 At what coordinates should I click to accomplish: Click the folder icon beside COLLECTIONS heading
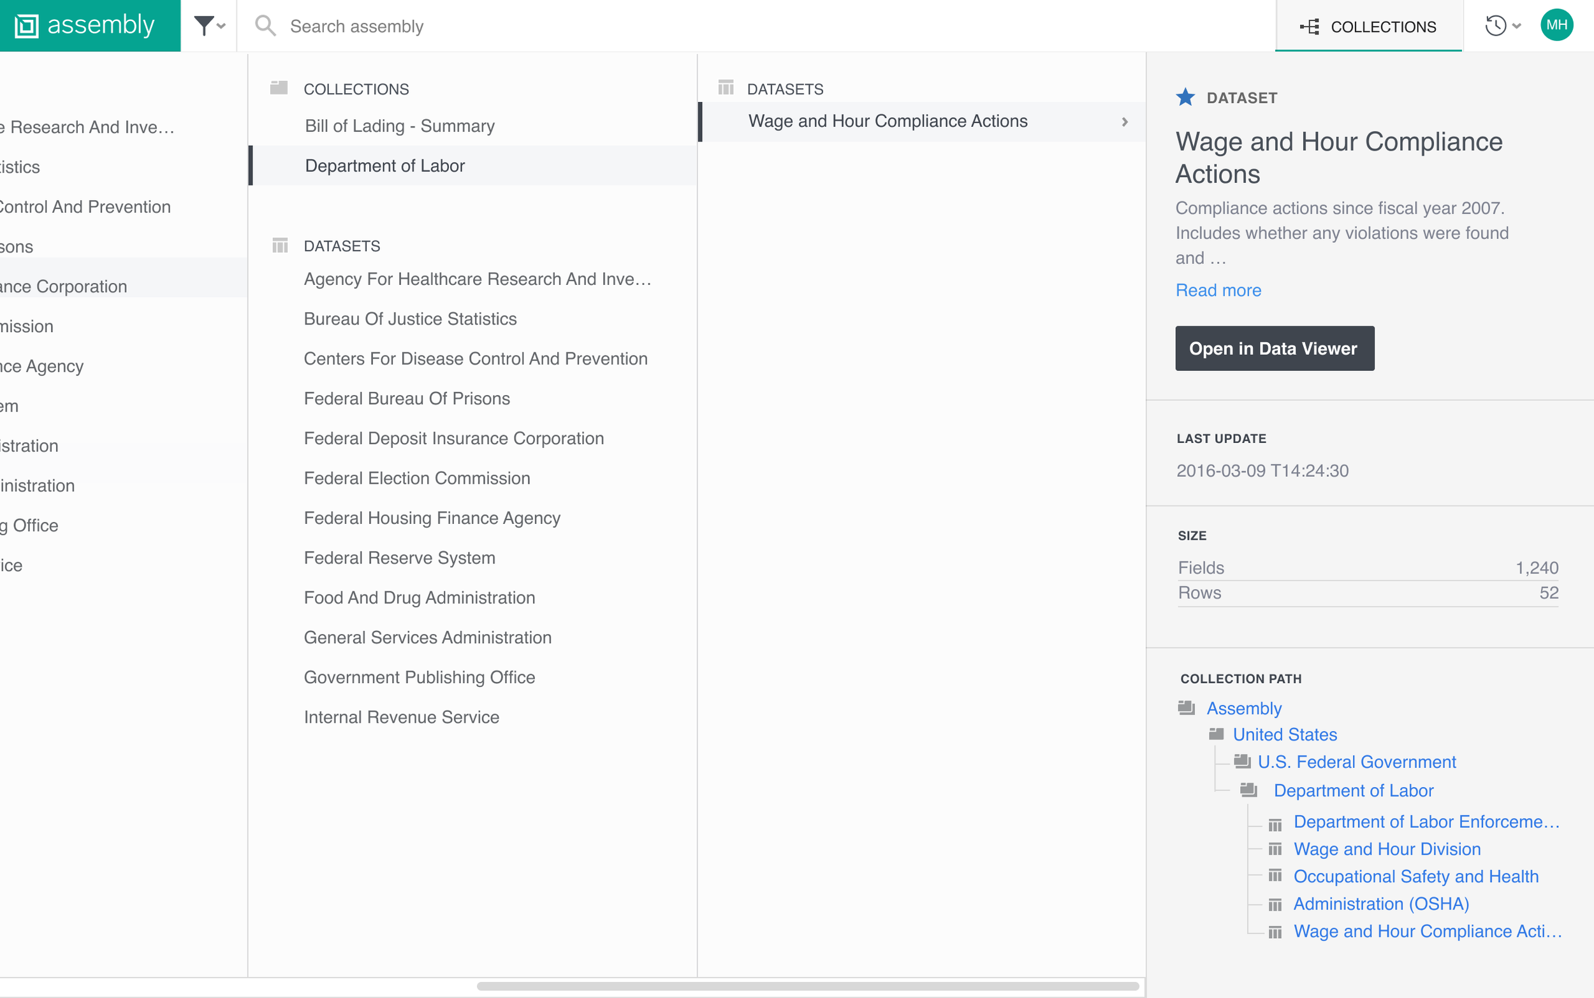(279, 88)
